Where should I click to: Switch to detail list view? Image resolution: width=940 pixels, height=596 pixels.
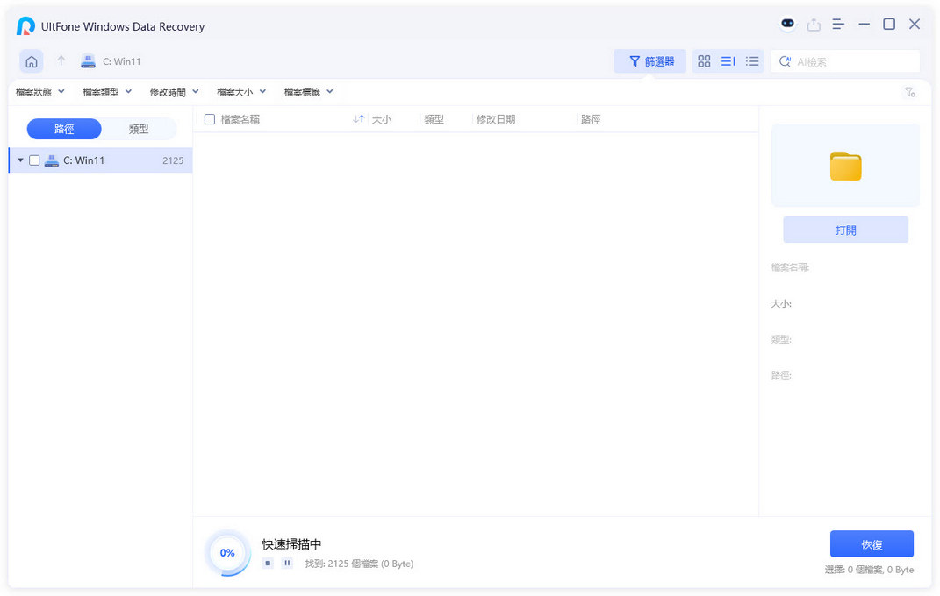[728, 61]
